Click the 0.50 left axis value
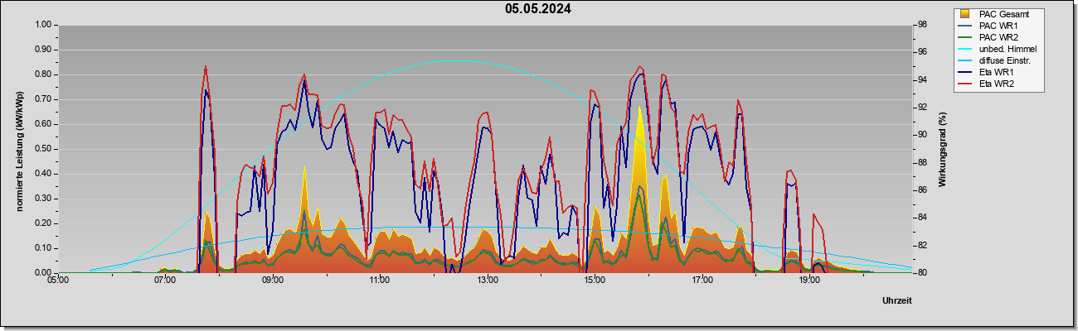Image resolution: width=1078 pixels, height=331 pixels. 43,149
